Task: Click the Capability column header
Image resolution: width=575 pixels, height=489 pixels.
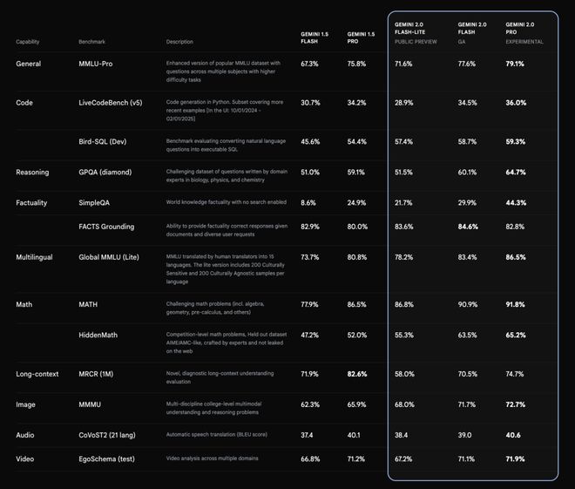Action: tap(28, 41)
